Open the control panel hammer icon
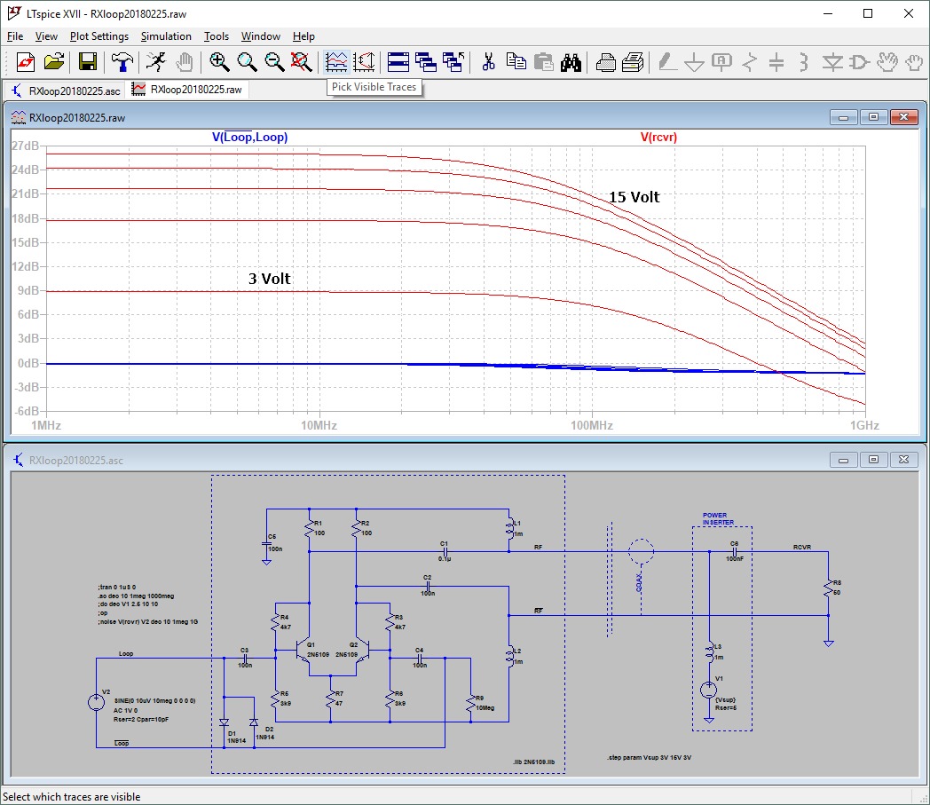The image size is (930, 805). point(122,61)
